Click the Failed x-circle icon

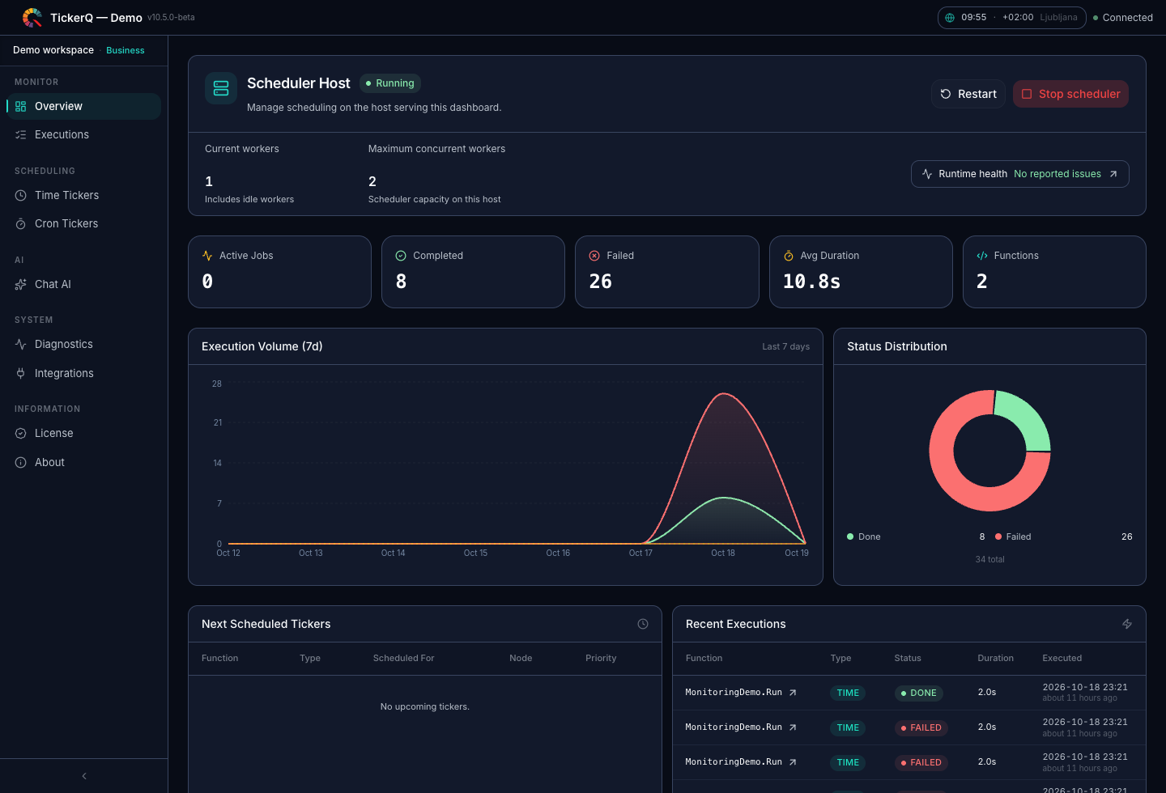pos(594,256)
